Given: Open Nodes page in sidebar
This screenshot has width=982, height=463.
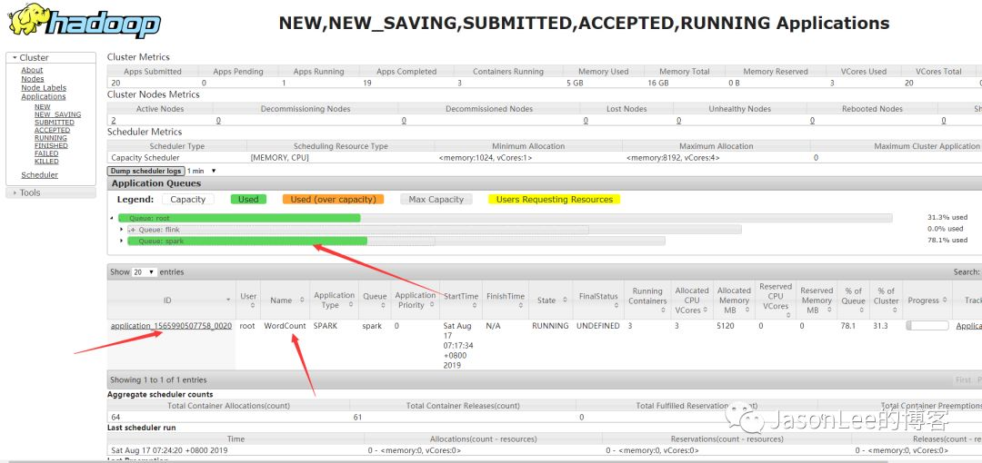Looking at the screenshot, I should pyautogui.click(x=33, y=79).
